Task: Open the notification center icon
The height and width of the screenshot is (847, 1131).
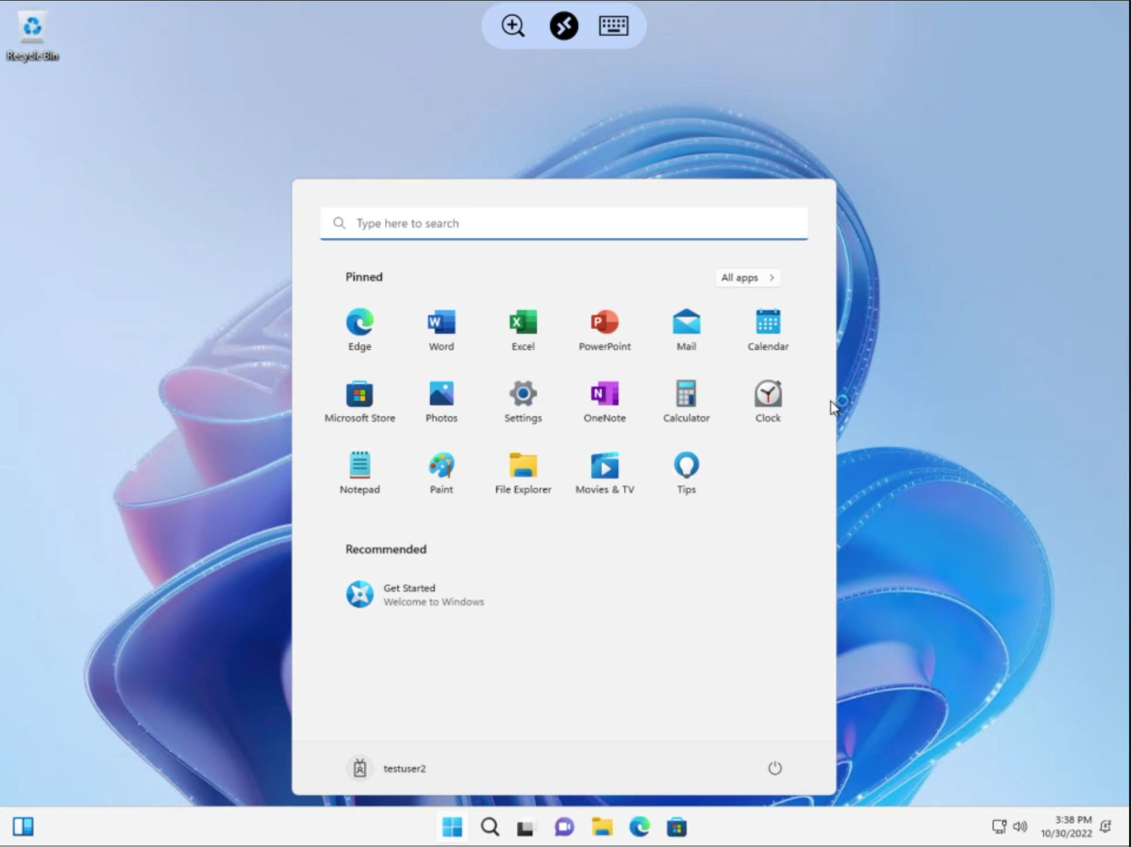Action: (1106, 827)
